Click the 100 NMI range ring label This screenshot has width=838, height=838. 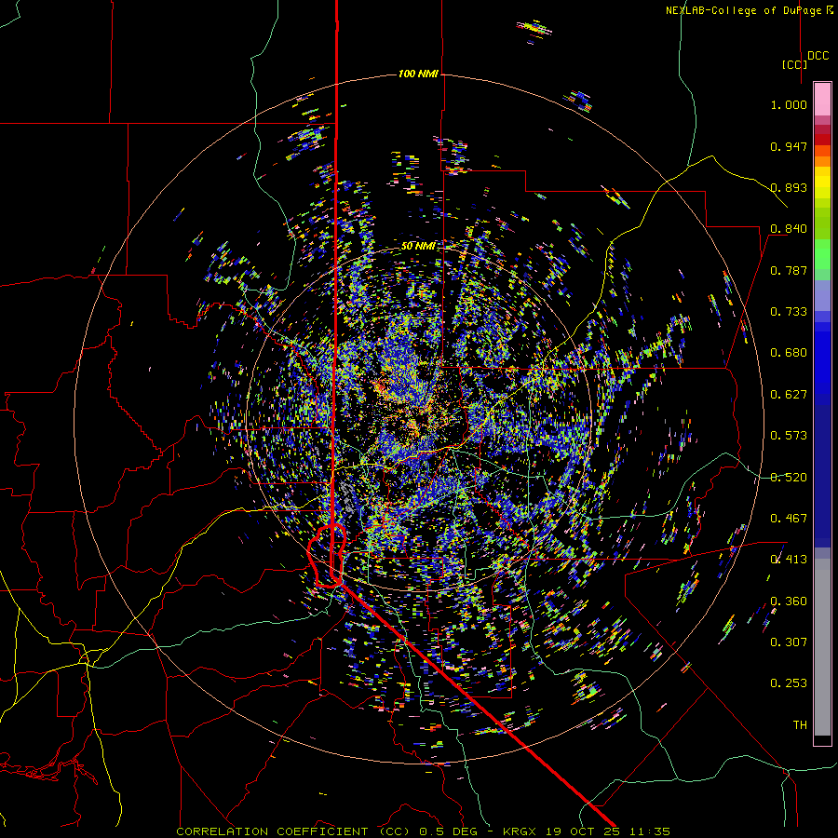[x=418, y=74]
